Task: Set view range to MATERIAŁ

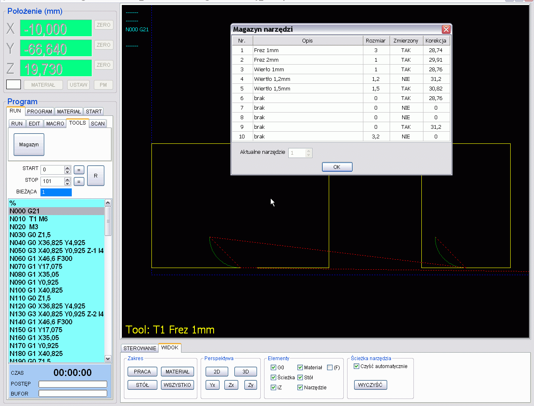Action: 177,371
